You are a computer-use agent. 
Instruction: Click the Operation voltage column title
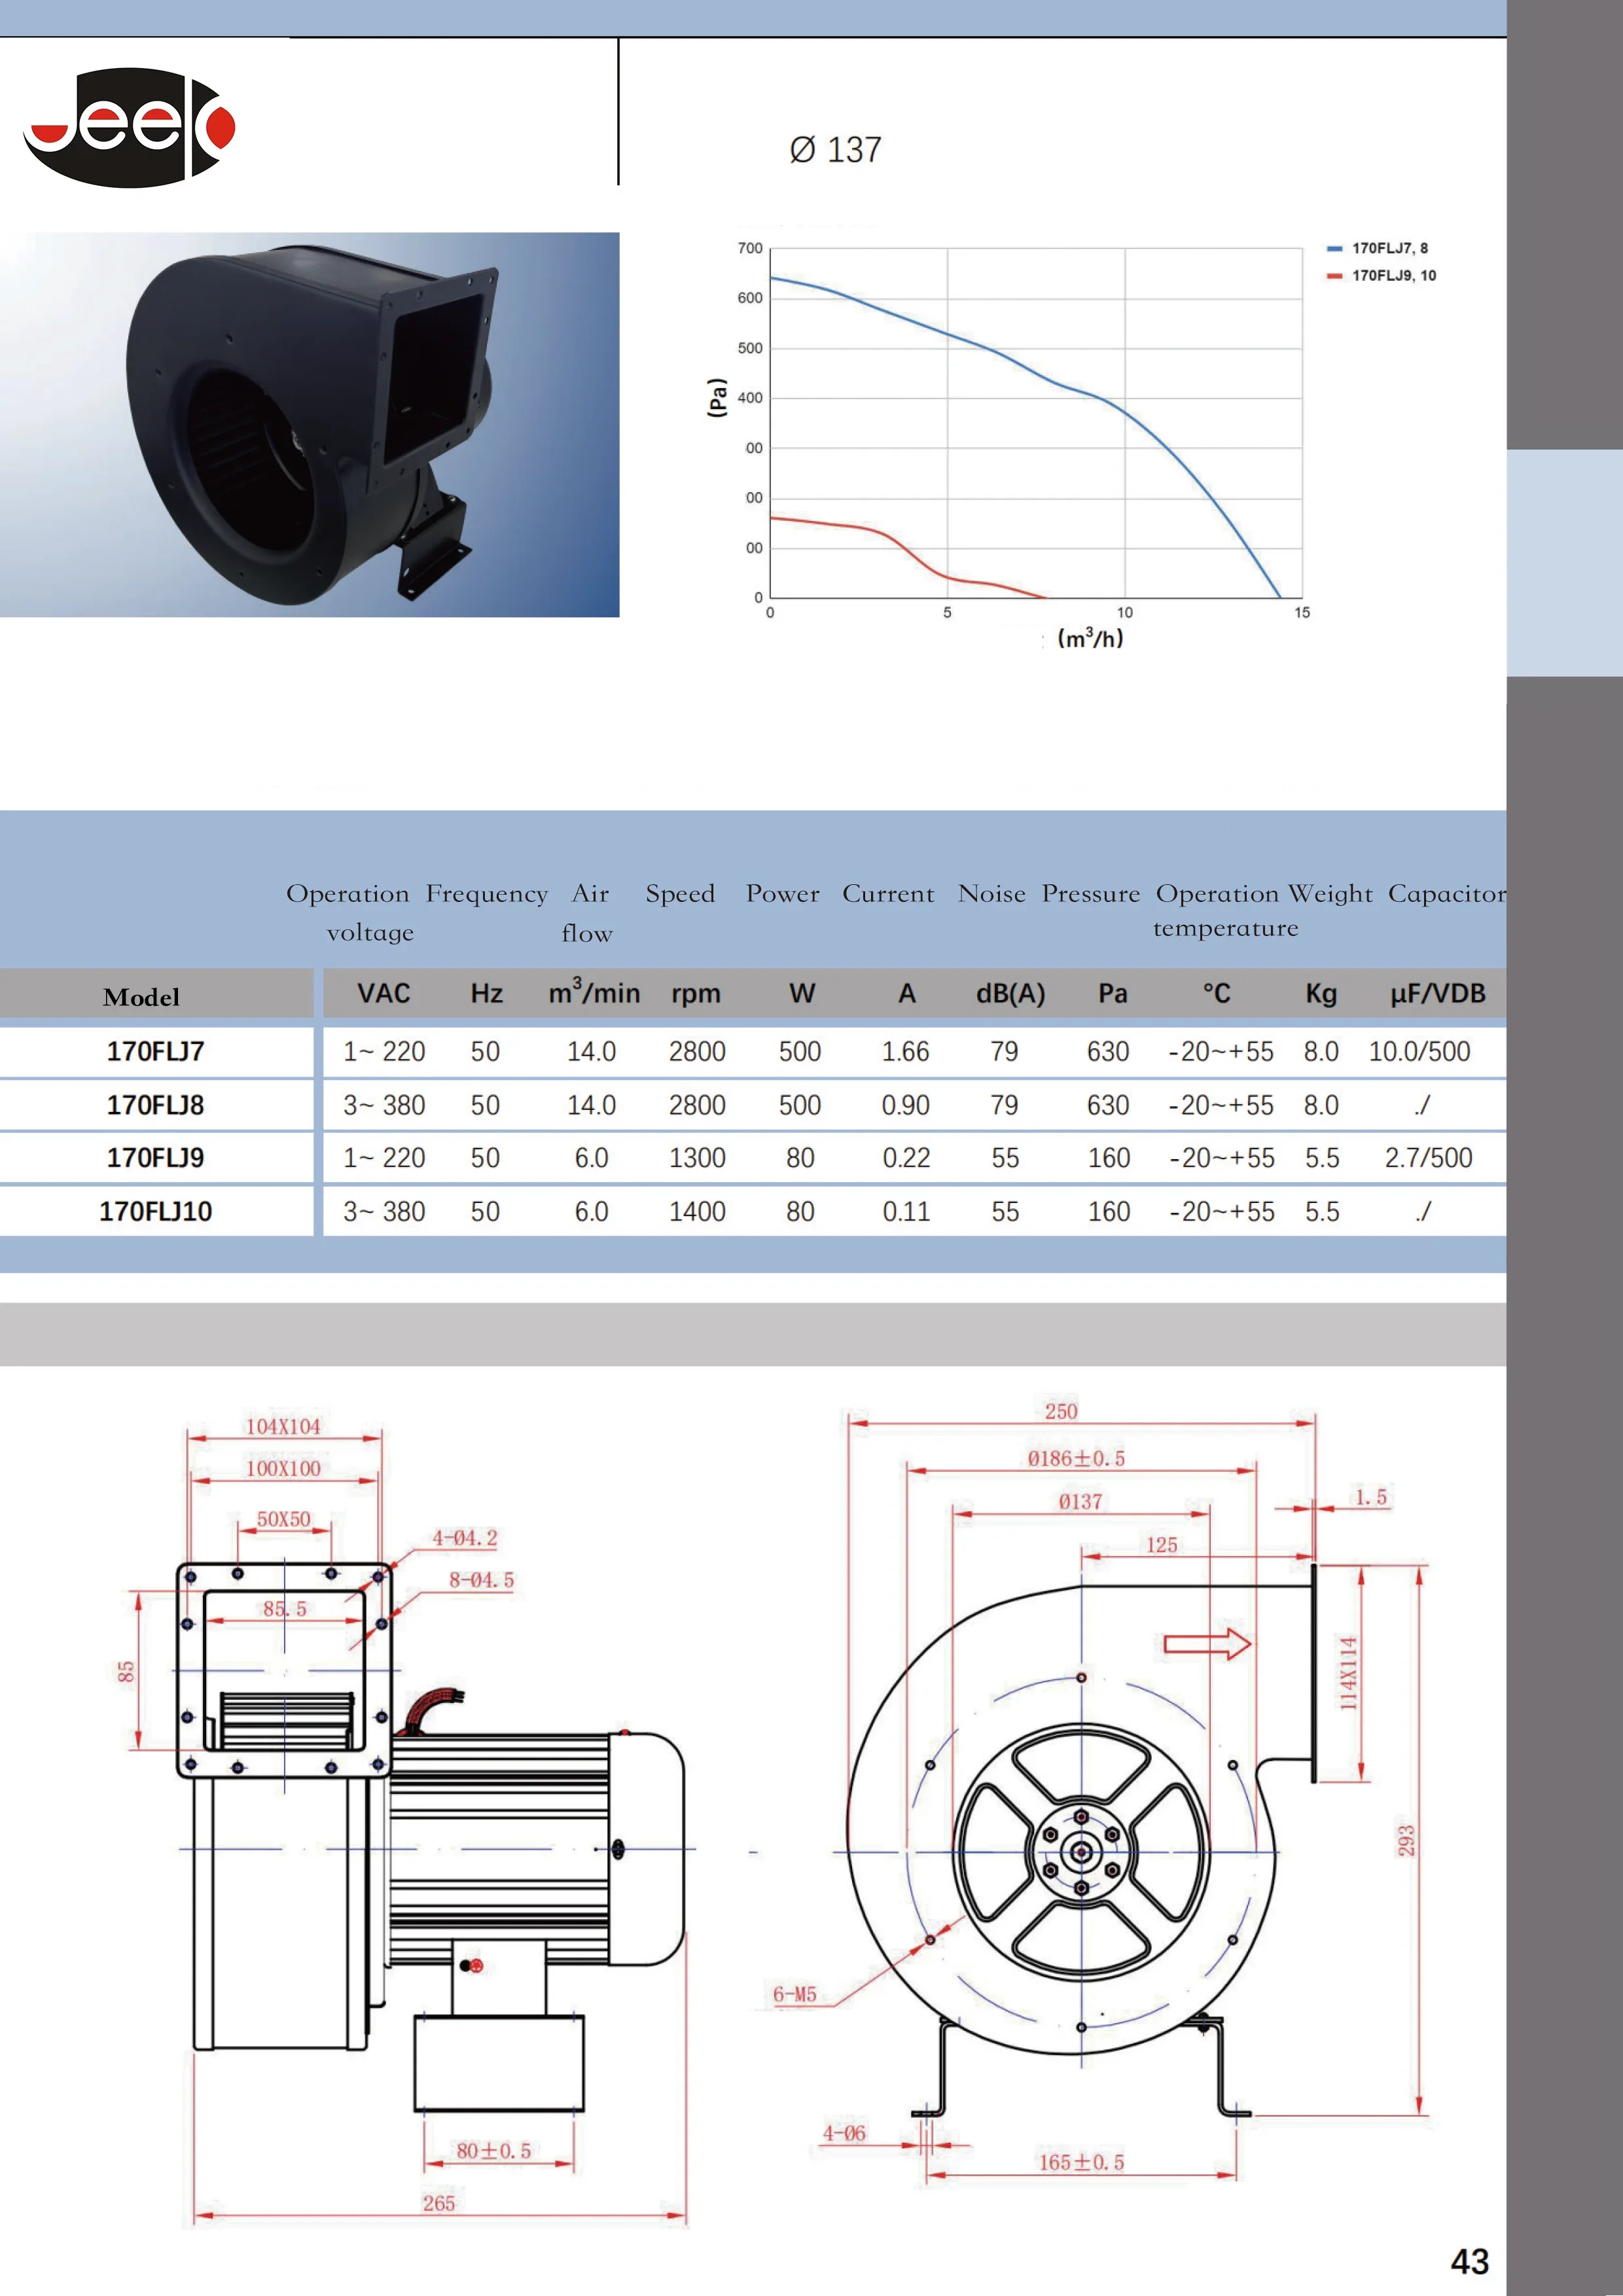pyautogui.click(x=348, y=913)
